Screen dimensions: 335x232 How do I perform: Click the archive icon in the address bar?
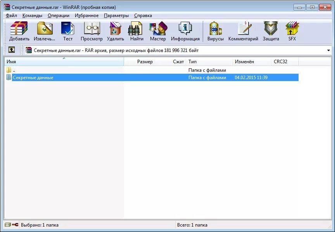coord(28,50)
